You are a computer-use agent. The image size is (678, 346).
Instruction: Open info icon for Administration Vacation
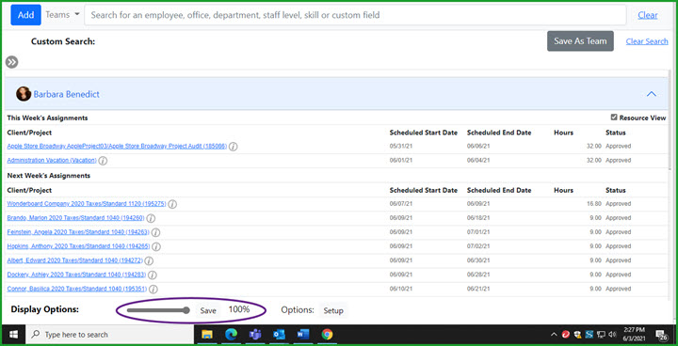tap(103, 161)
